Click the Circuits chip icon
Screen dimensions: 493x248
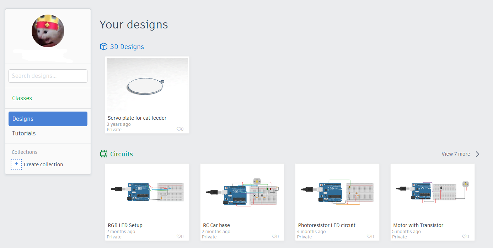[104, 154]
